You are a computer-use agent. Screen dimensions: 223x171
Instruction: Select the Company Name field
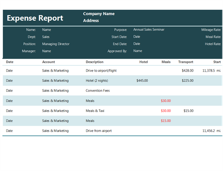click(99, 14)
